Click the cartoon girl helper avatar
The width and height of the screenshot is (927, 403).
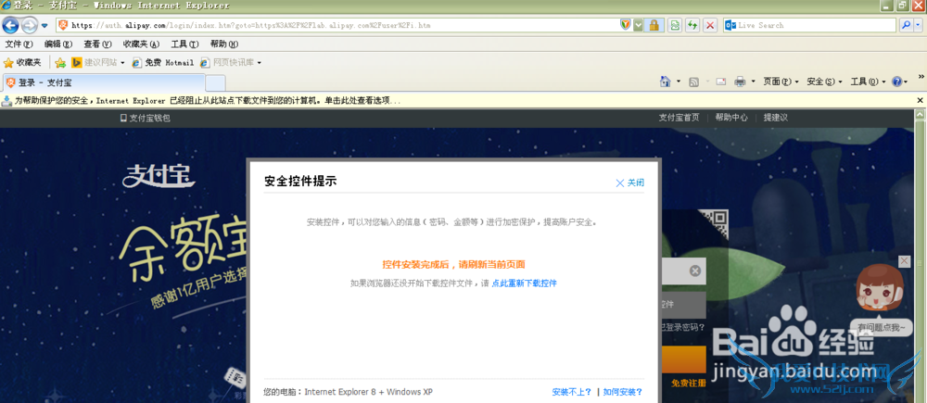pos(880,288)
